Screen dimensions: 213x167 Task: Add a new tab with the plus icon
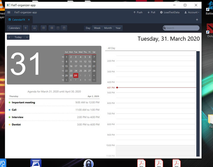coord(197,20)
